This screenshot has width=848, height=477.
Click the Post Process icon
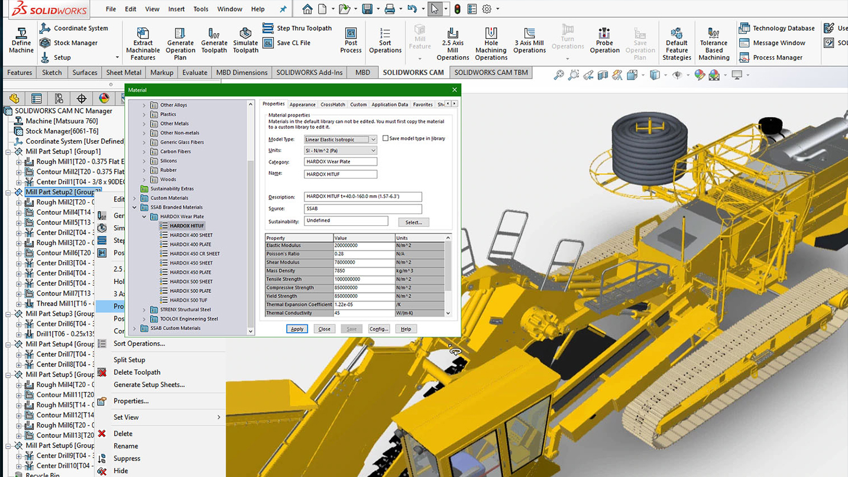351,34
